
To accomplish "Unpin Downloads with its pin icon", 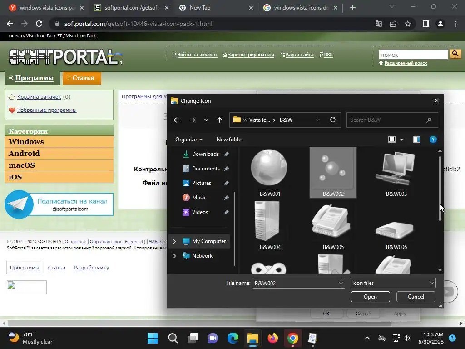I will (226, 154).
